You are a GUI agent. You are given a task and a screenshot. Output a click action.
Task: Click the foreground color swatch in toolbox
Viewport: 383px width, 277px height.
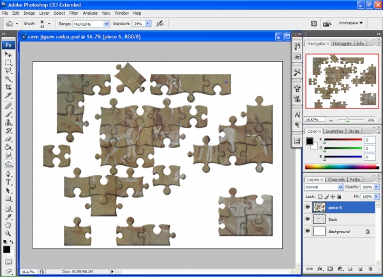[6, 250]
